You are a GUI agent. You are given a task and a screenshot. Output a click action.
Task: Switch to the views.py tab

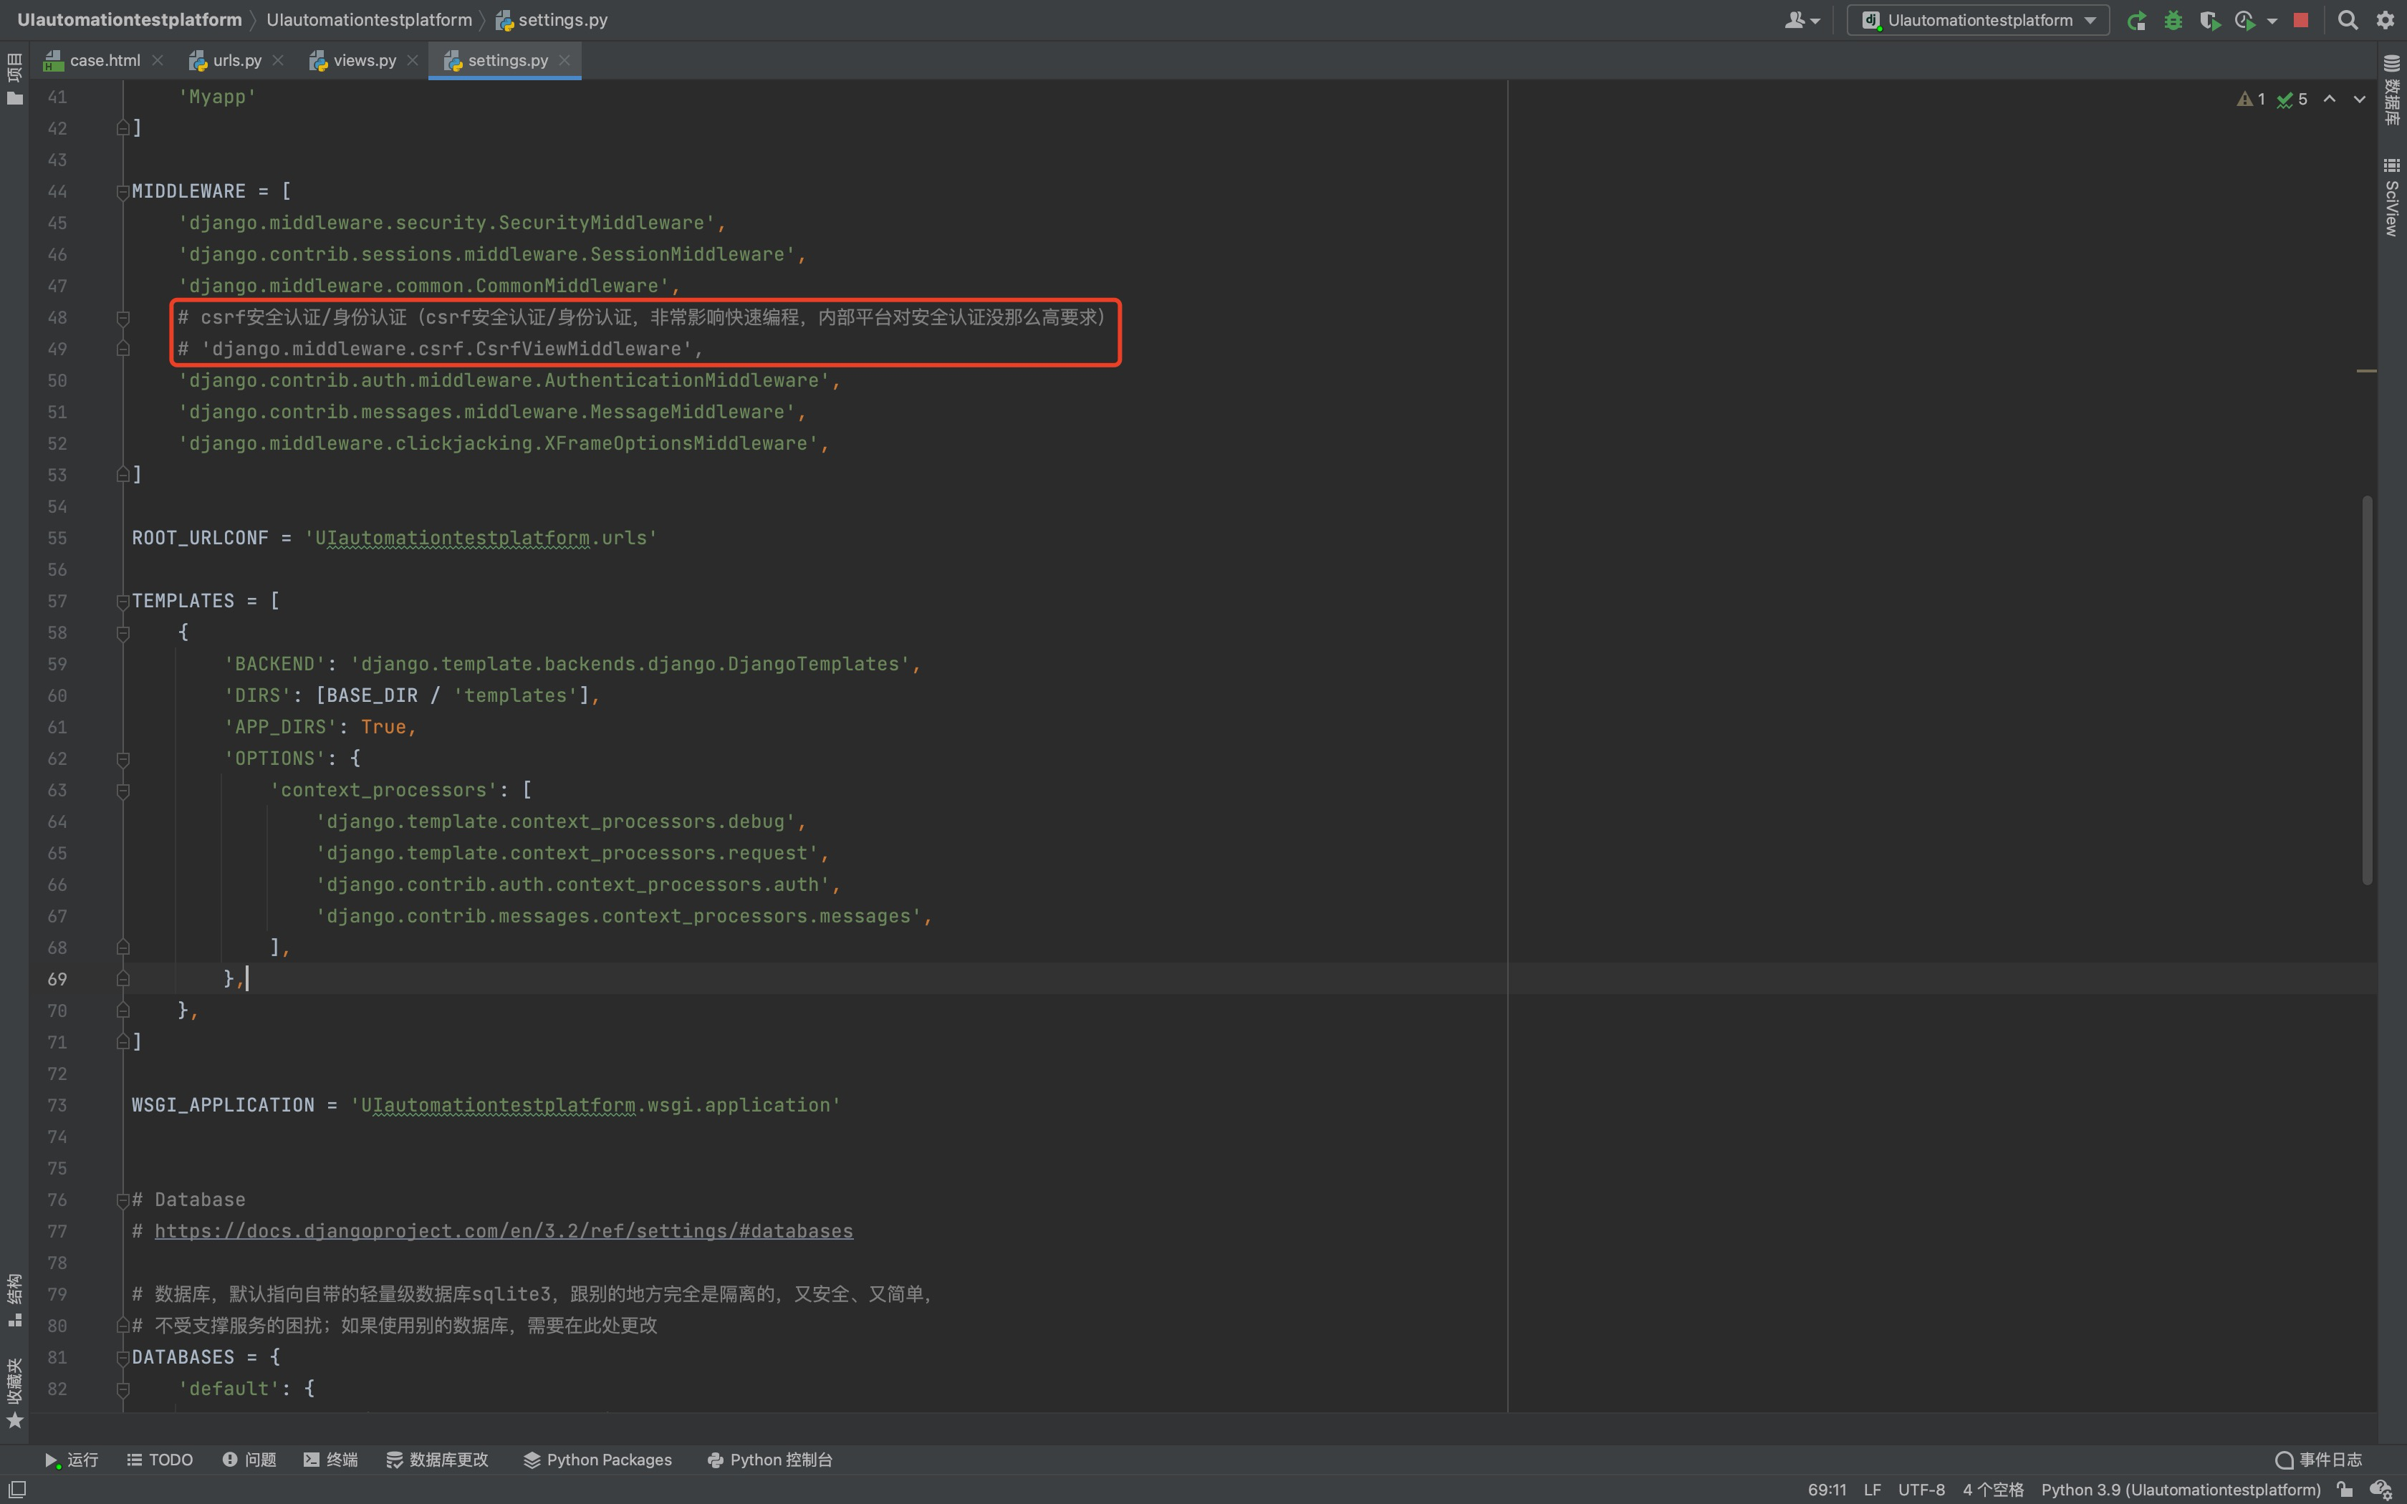[363, 61]
